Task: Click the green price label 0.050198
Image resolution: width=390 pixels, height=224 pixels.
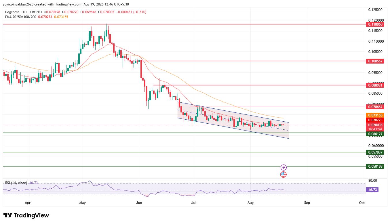Action: pyautogui.click(x=376, y=166)
